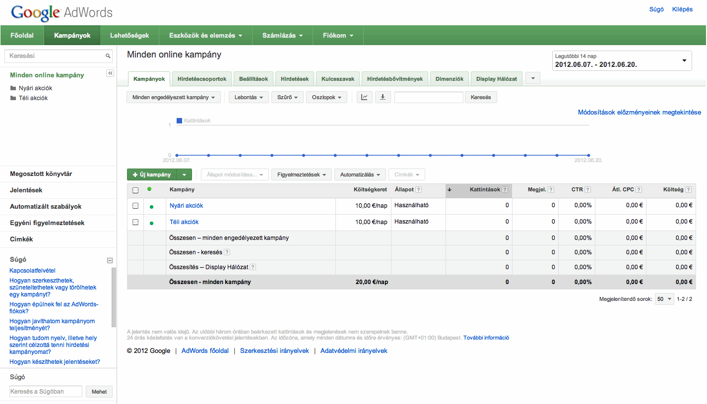Click the status dot column header icon
This screenshot has height=404, width=707.
click(149, 189)
